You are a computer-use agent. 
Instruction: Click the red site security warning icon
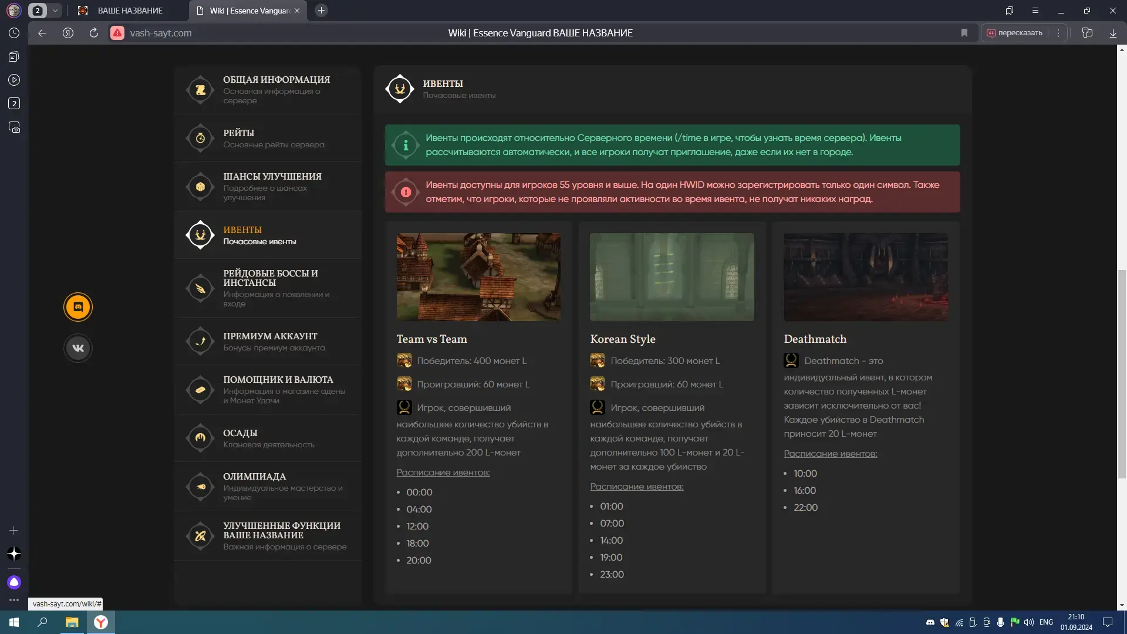tap(117, 33)
